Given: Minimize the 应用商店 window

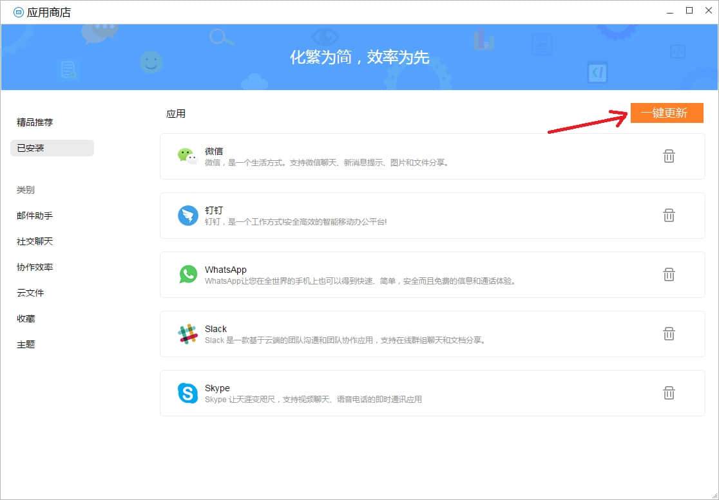Looking at the screenshot, I should tap(670, 12).
